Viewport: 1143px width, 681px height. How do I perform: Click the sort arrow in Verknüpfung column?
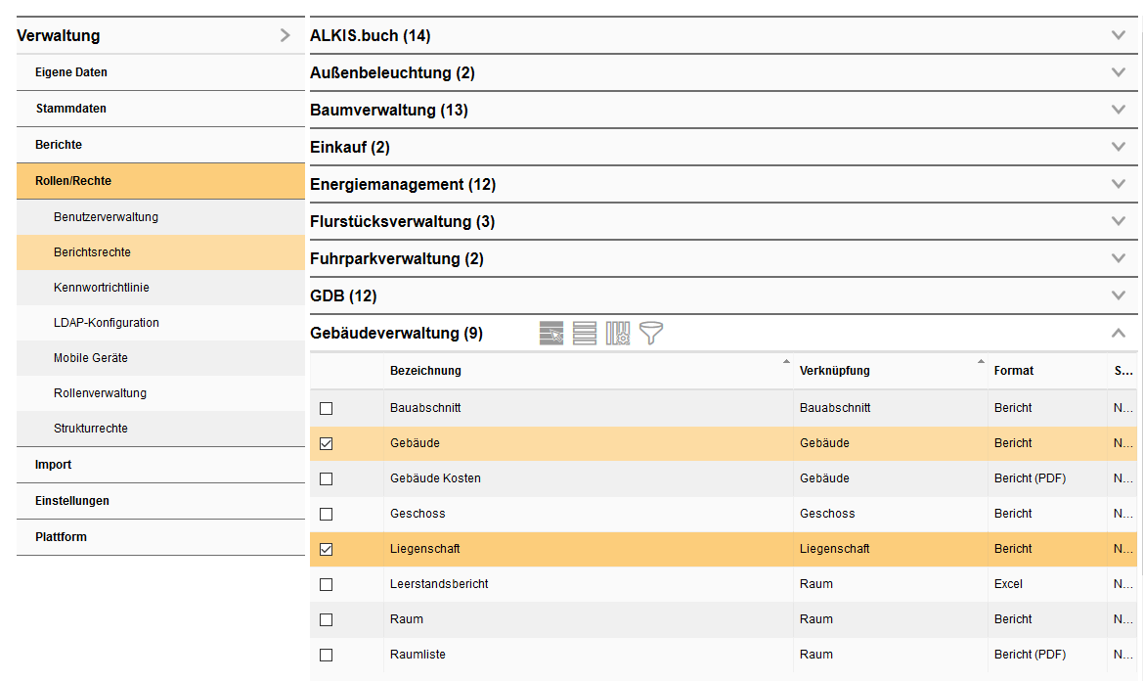pyautogui.click(x=981, y=362)
